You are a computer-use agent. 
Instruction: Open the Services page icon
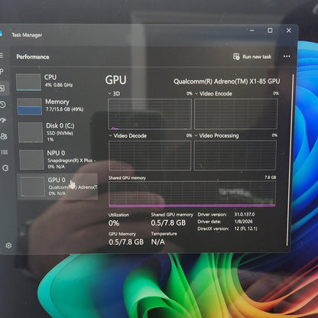tap(5, 168)
